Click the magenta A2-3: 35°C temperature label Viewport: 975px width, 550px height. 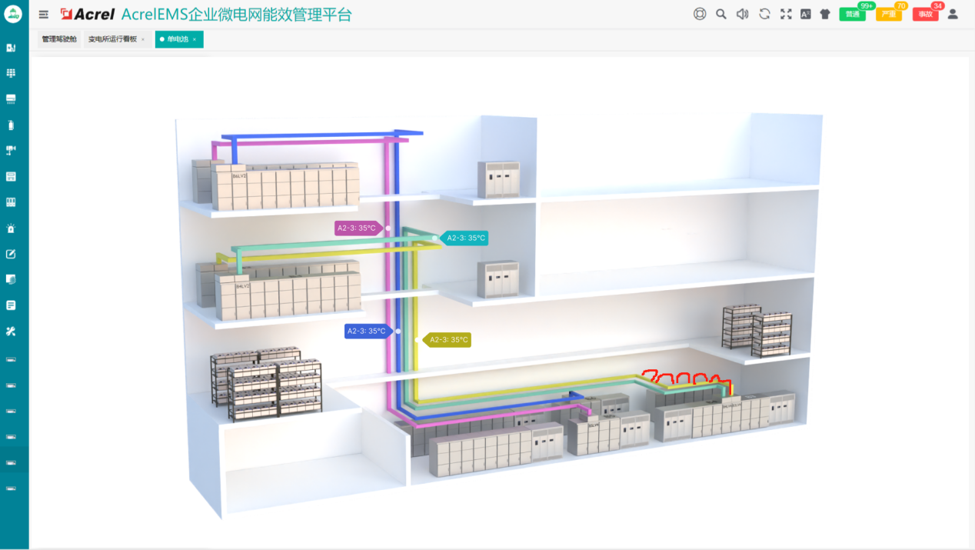tap(357, 228)
